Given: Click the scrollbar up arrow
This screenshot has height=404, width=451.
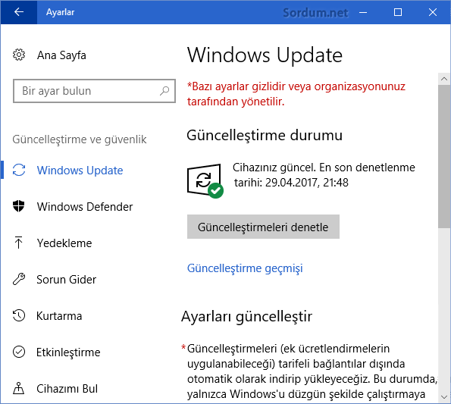Looking at the screenshot, I should pyautogui.click(x=444, y=79).
